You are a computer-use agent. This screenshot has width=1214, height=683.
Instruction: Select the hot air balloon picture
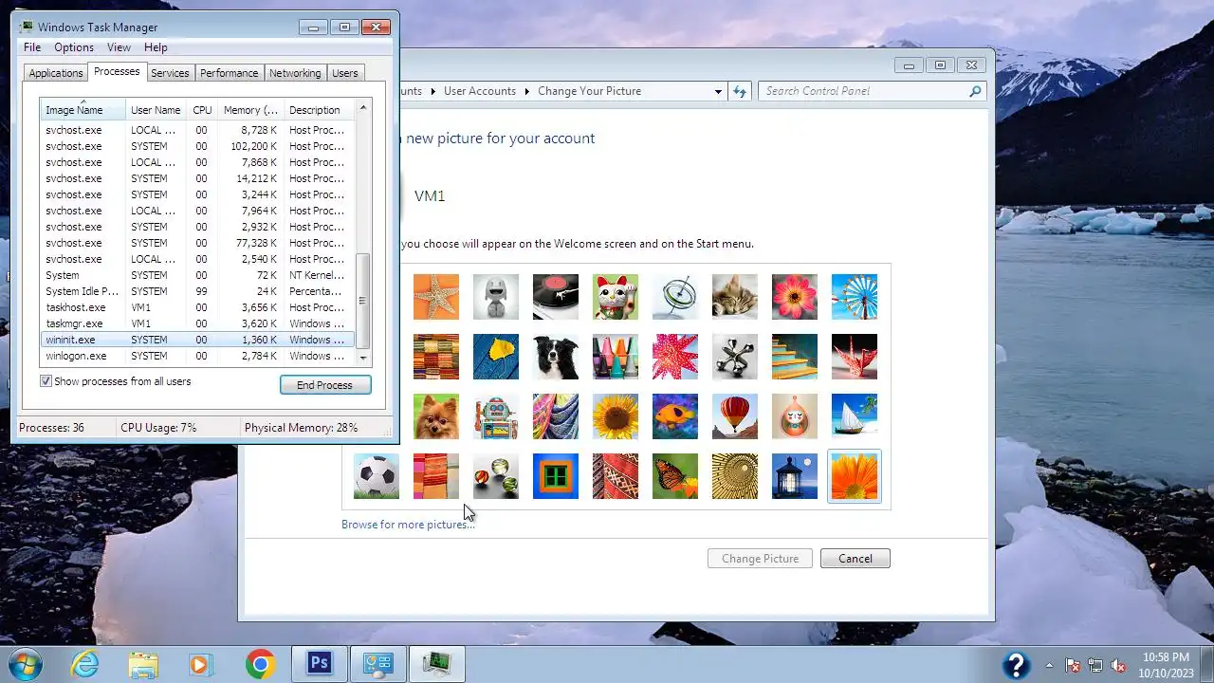point(735,416)
